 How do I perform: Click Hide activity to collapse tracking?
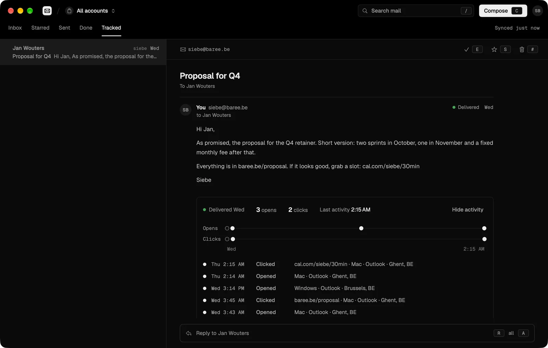click(x=468, y=210)
